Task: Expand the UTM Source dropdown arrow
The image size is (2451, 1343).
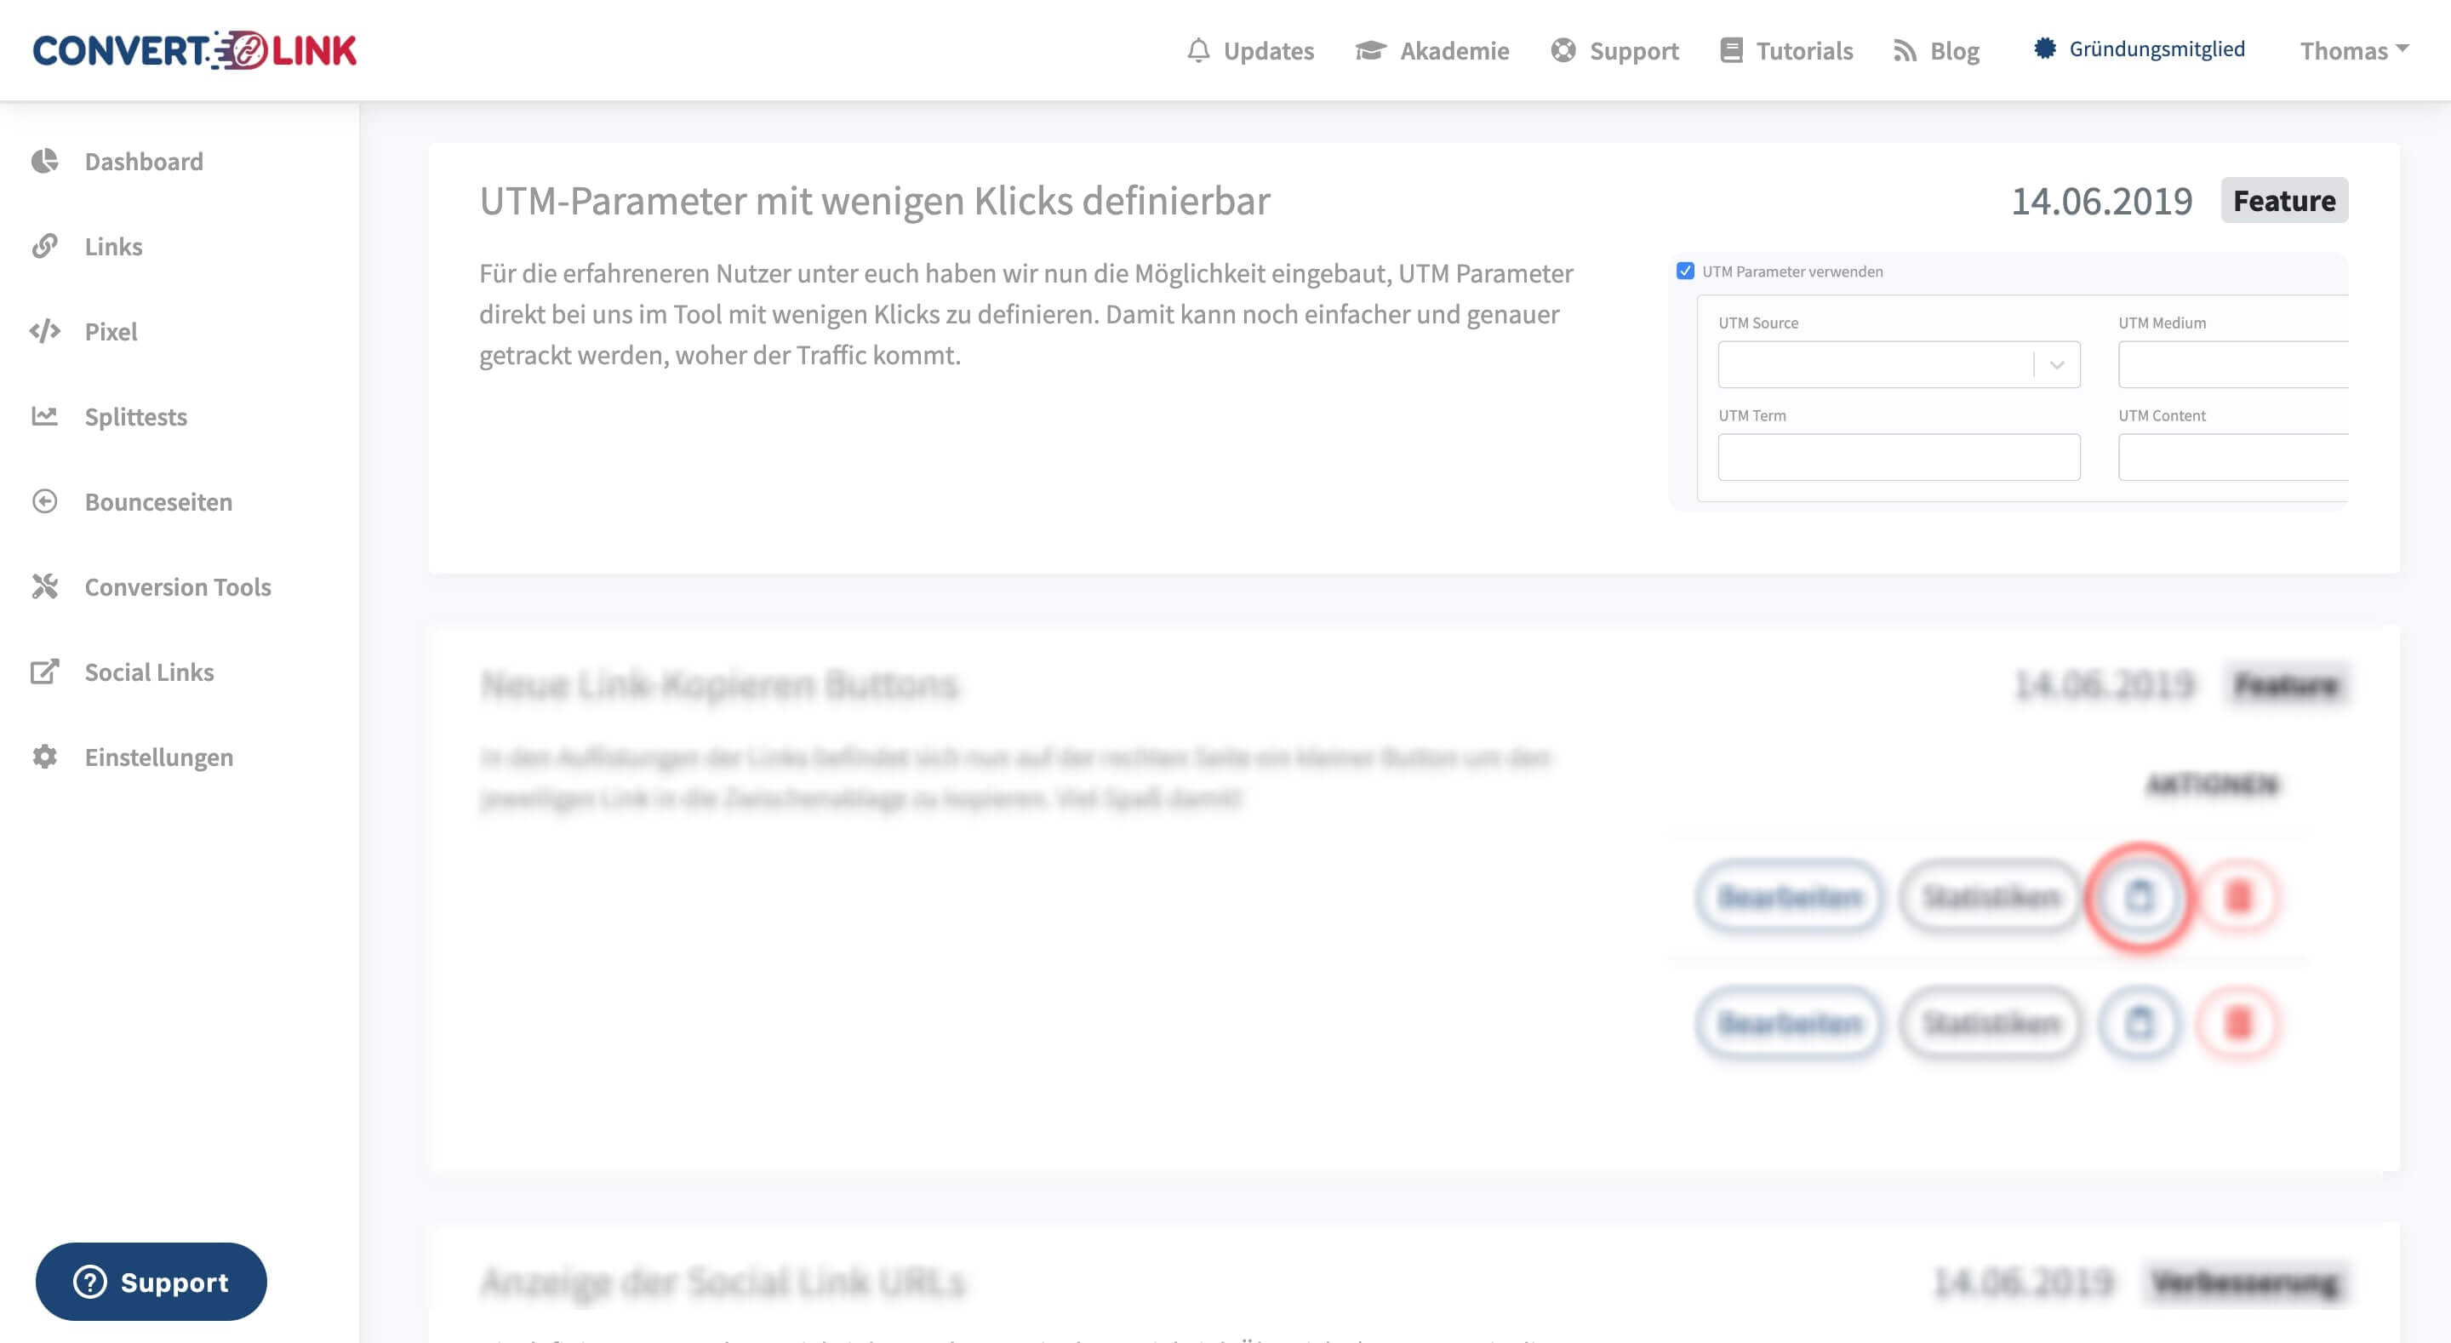Action: pyautogui.click(x=2057, y=364)
